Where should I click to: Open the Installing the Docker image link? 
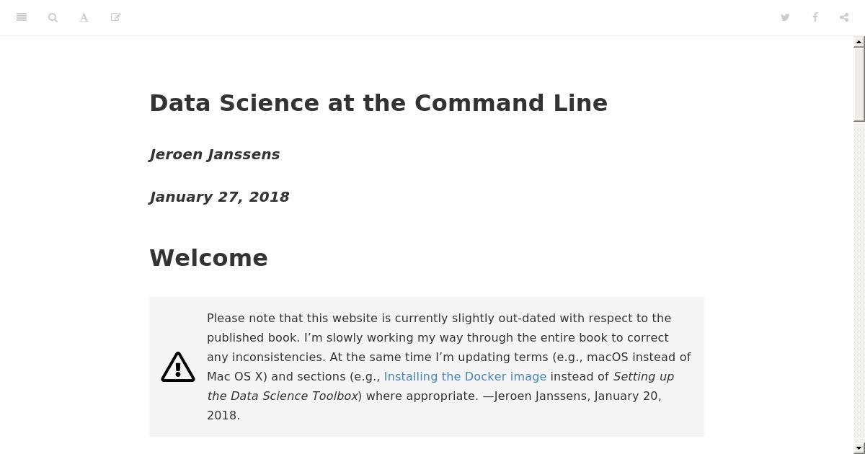(x=465, y=376)
